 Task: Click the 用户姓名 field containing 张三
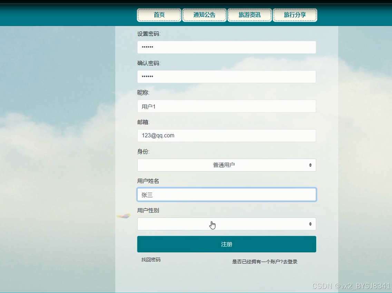(226, 194)
